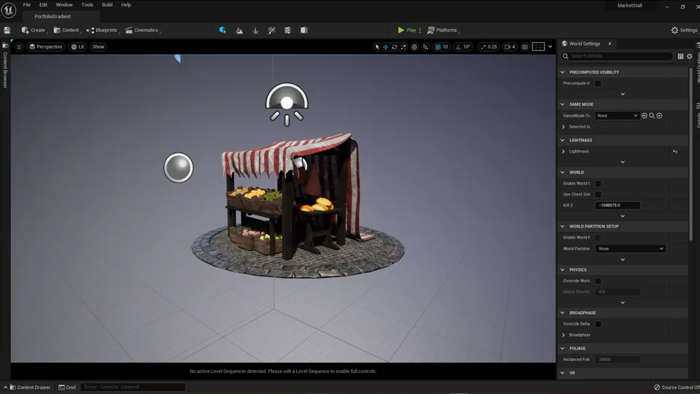Open camera speed setting showing 4
This screenshot has height=394, width=700.
coord(510,47)
